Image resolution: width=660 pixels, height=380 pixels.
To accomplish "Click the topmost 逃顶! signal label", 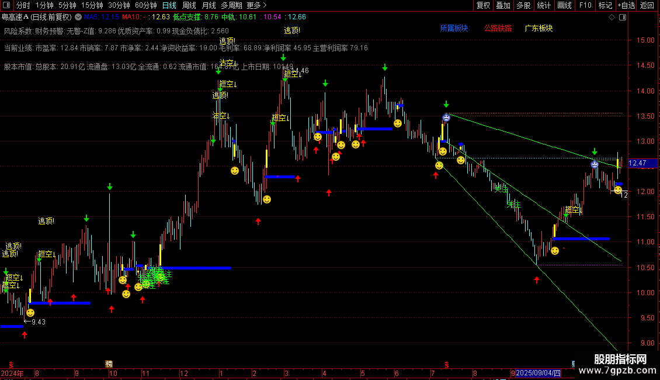I will 292,30.
